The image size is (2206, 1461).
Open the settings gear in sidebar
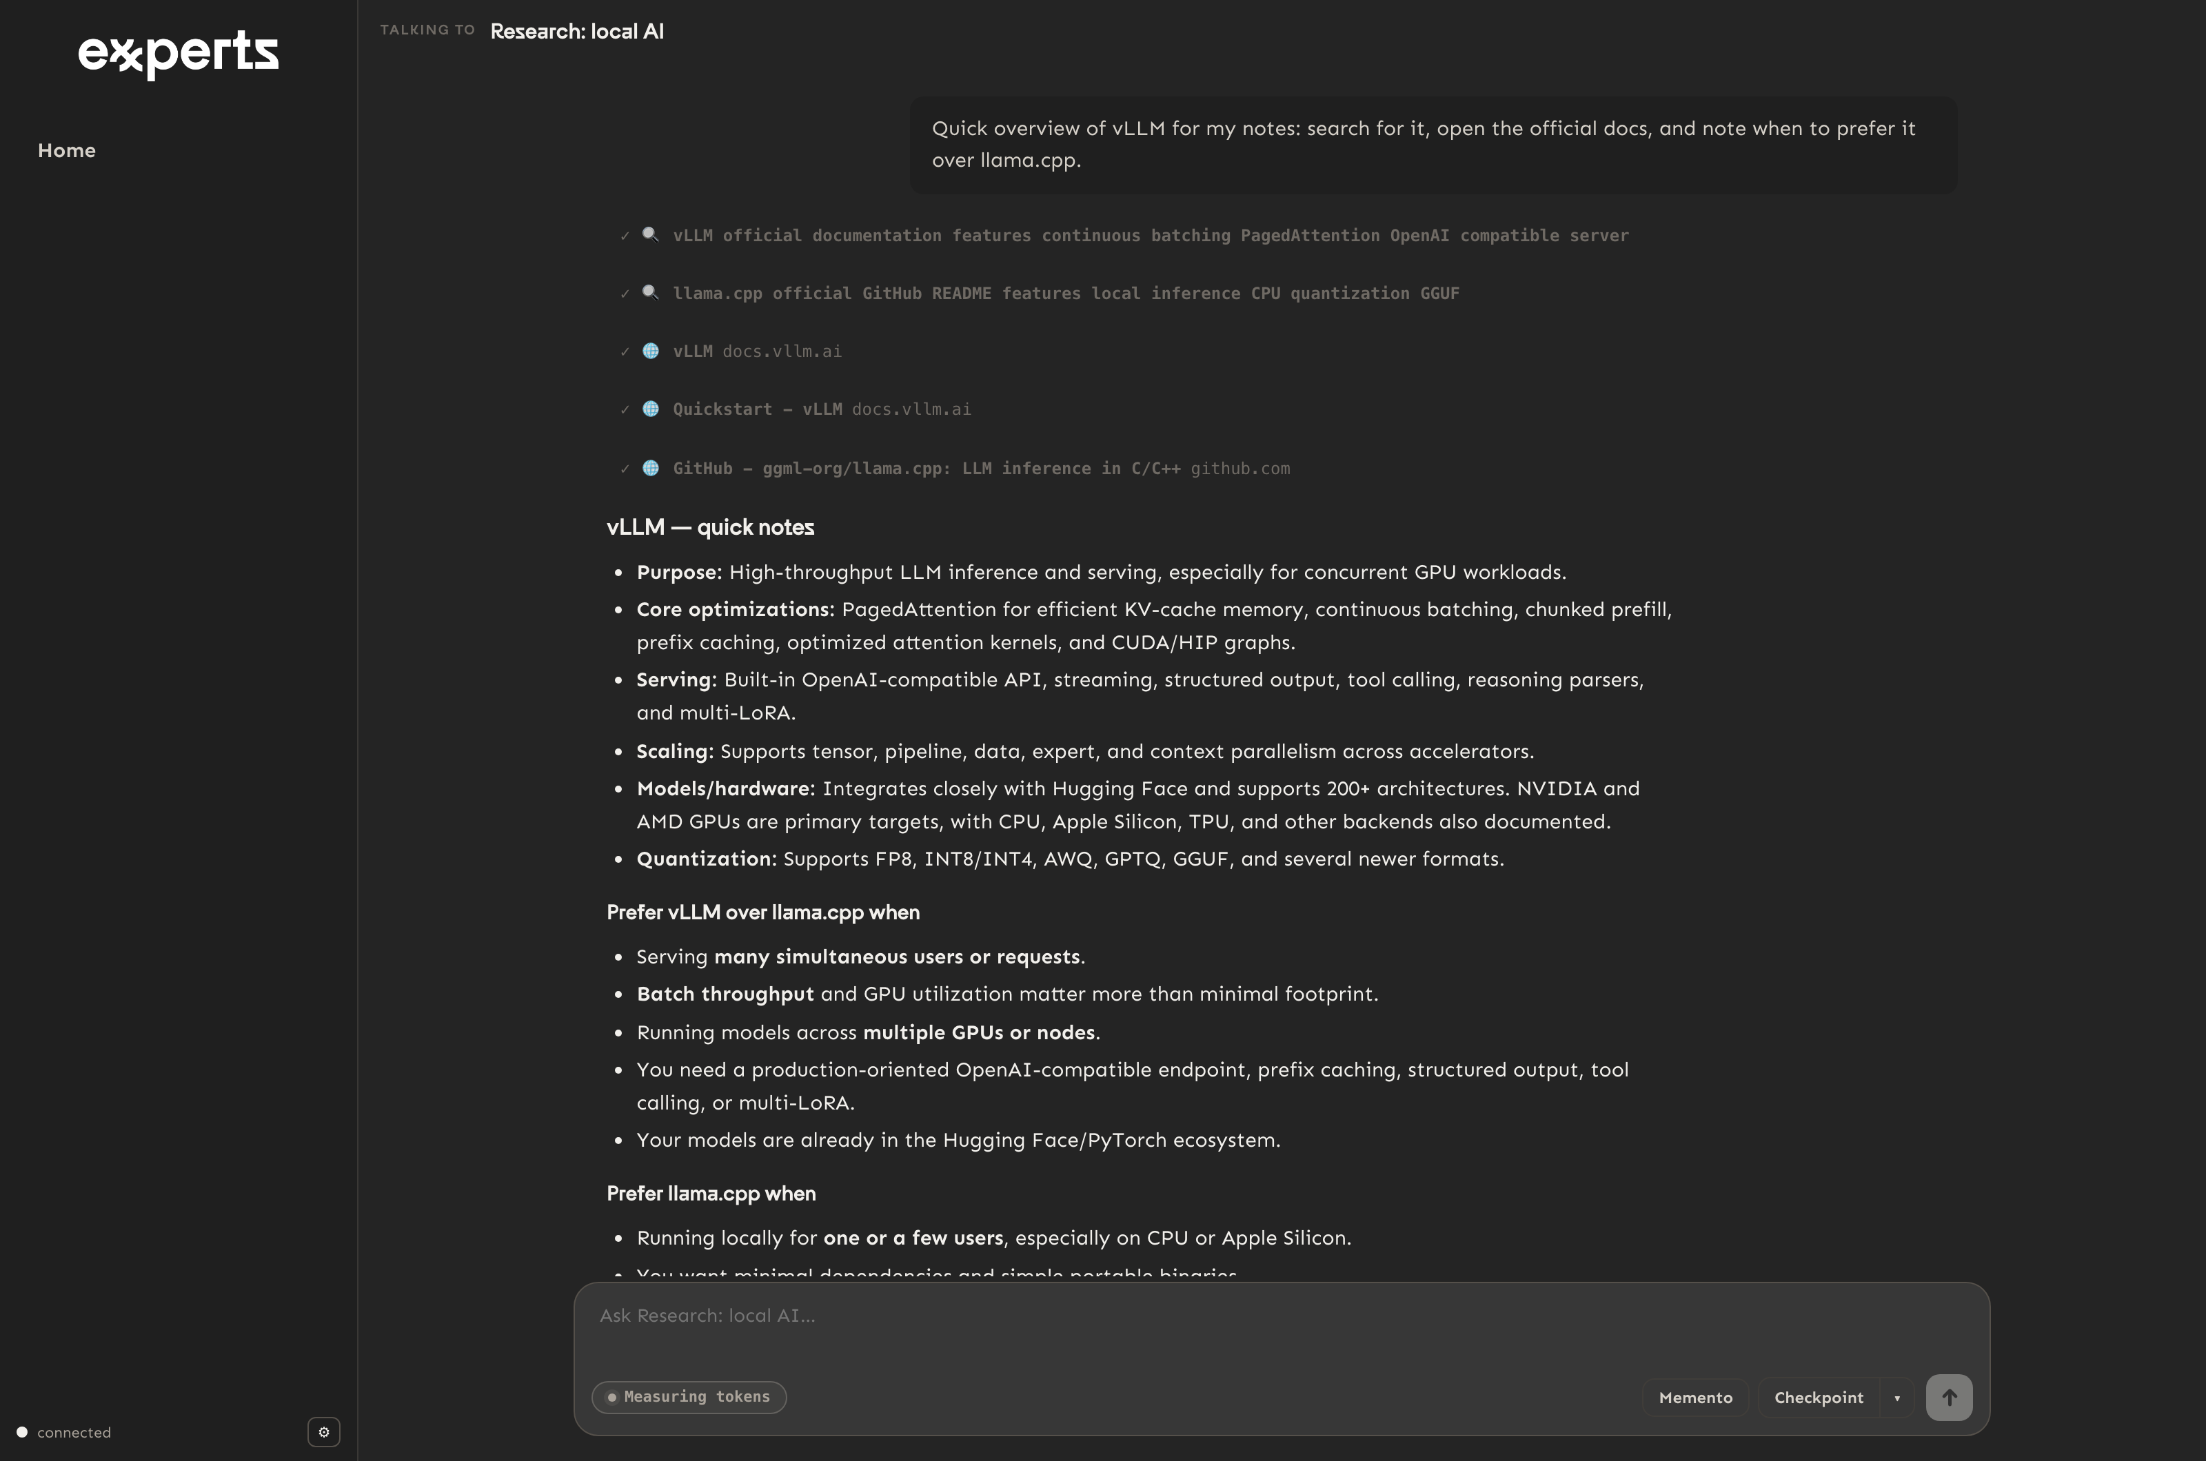323,1432
